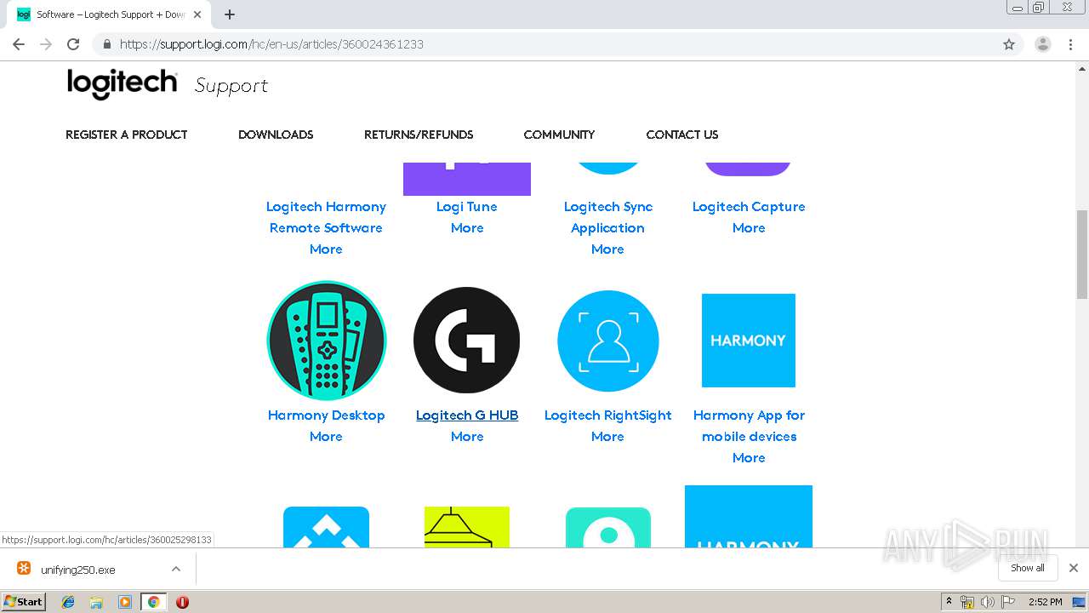Screen dimensions: 1089x613
Task: Open the network tray icon
Action: click(x=967, y=602)
